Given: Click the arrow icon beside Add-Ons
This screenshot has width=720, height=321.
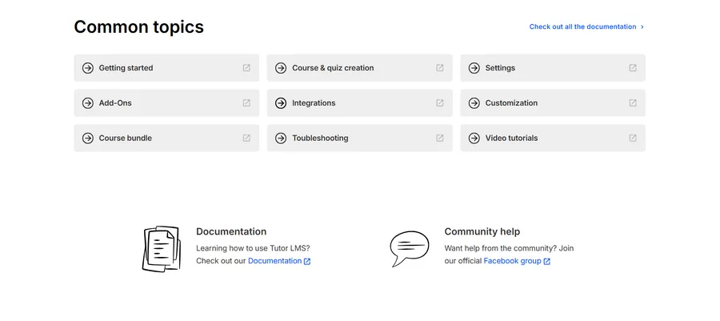Looking at the screenshot, I should 88,103.
